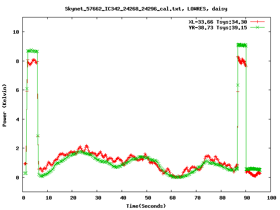Screen dimensions: 280x210
Task: Click the Time(Seconds) x-axis label
Action: pyautogui.click(x=146, y=206)
